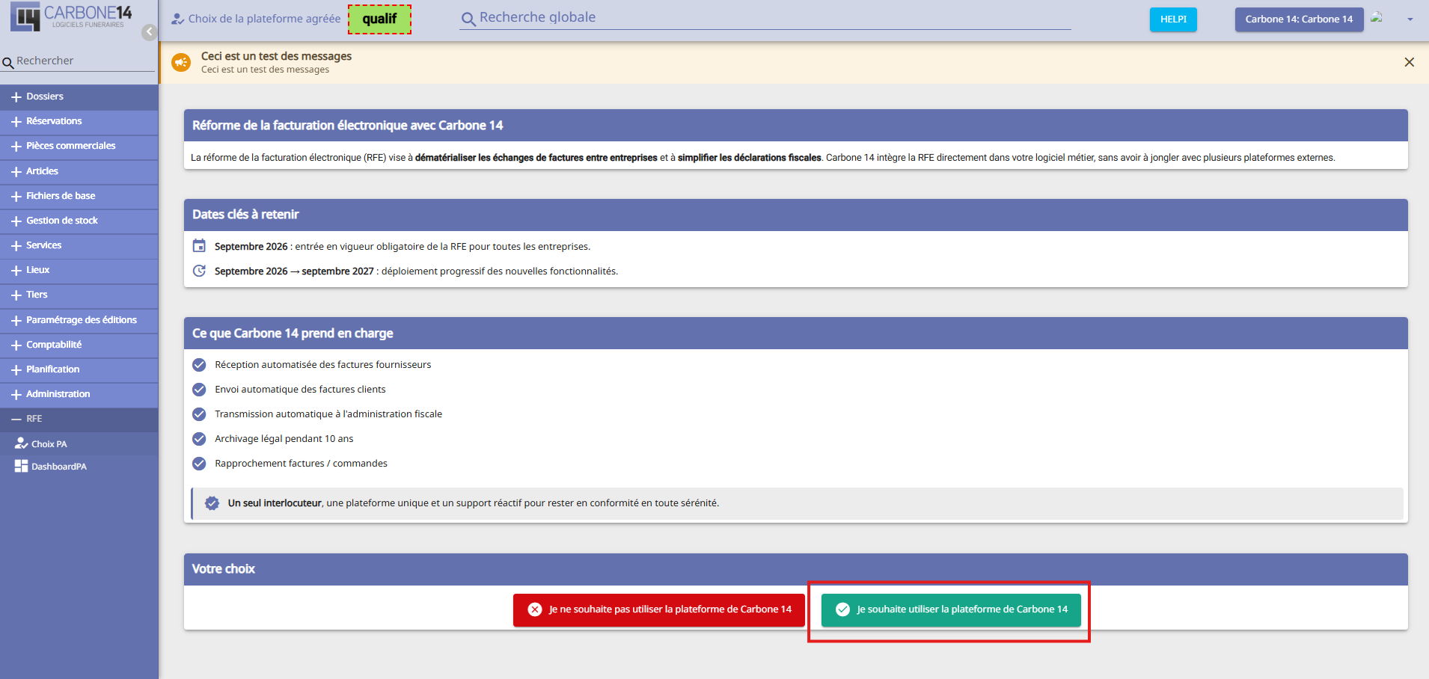The height and width of the screenshot is (679, 1429).
Task: Click check icon next to Rapprochement factures
Action: click(x=199, y=464)
